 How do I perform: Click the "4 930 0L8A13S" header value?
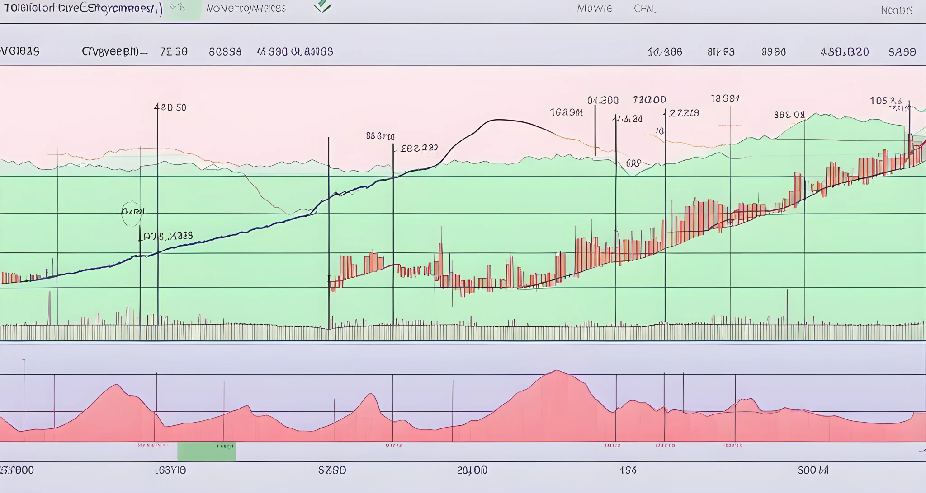295,51
